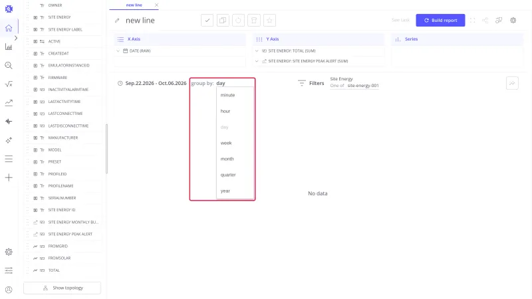
Task: Expand the sidebar with chevron arrow
Action: coord(16,38)
